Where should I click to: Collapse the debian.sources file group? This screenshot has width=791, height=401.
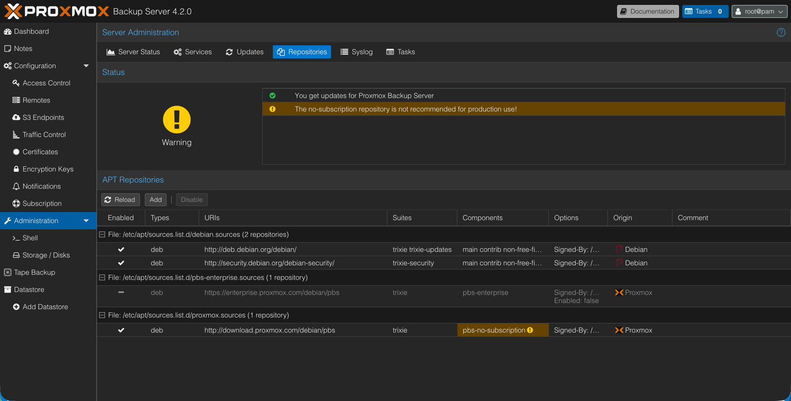point(102,235)
